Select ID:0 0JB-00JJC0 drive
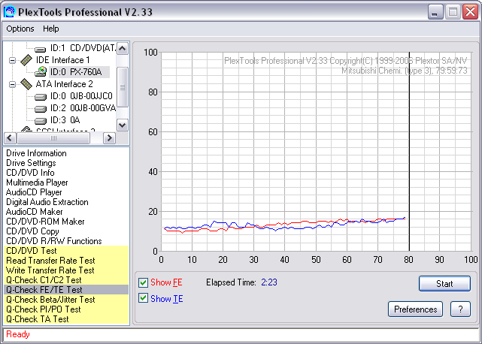This screenshot has height=344, width=482. [81, 96]
